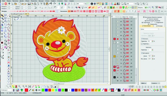Screen dimensions: 167x96
Task: Open the Print icon in toolbar
Action: tap(35, 4)
